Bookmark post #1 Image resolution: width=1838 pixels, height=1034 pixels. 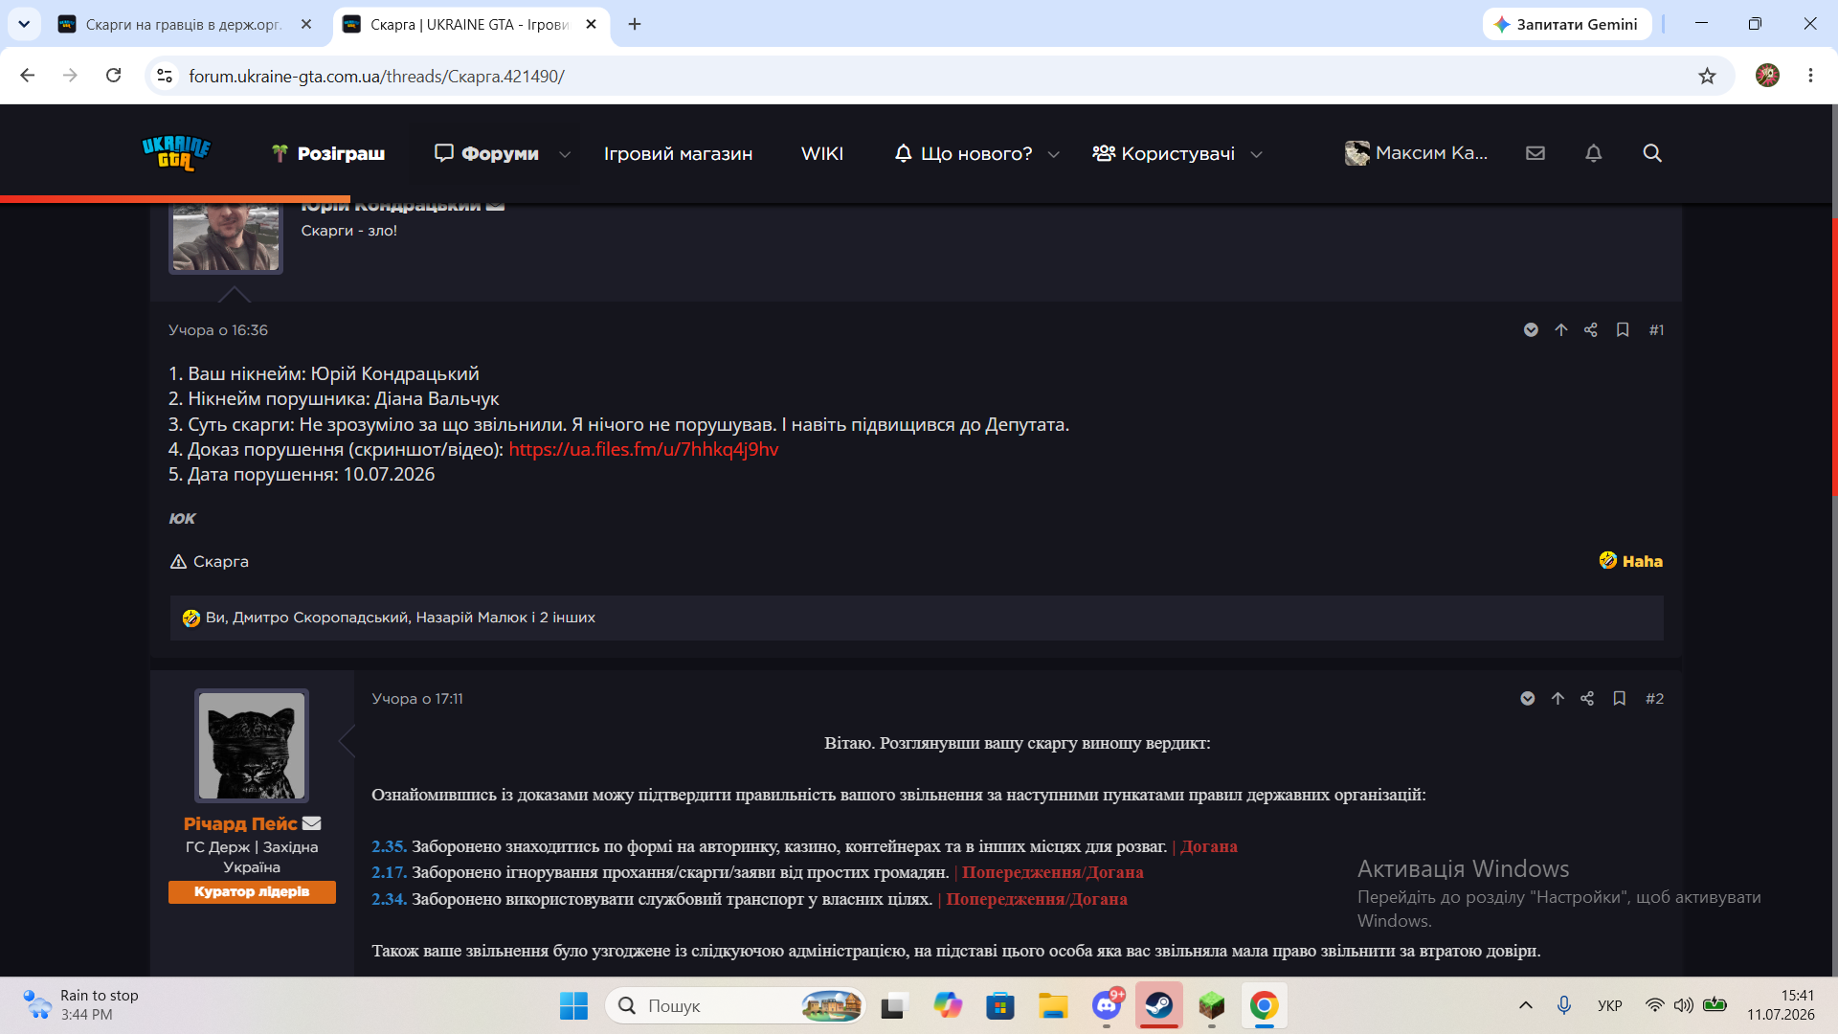[x=1623, y=329]
